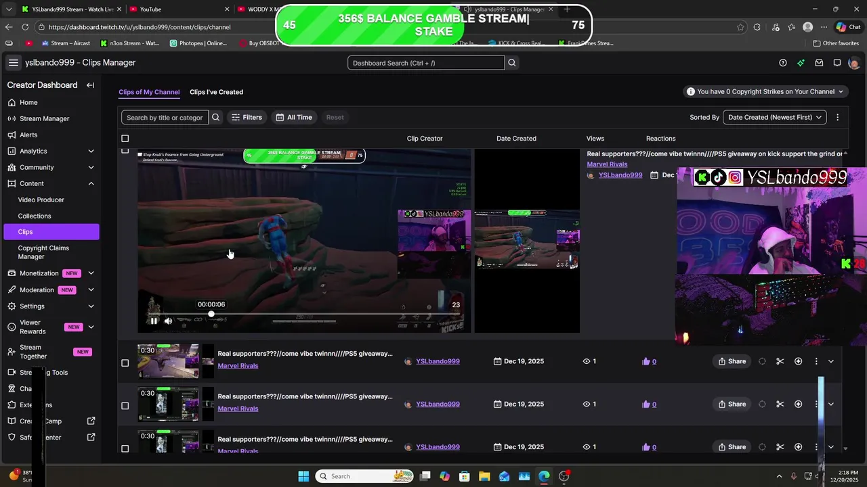Expand the Viewer Rewards sidebar section
Viewport: 867px width, 487px height.
tap(91, 327)
